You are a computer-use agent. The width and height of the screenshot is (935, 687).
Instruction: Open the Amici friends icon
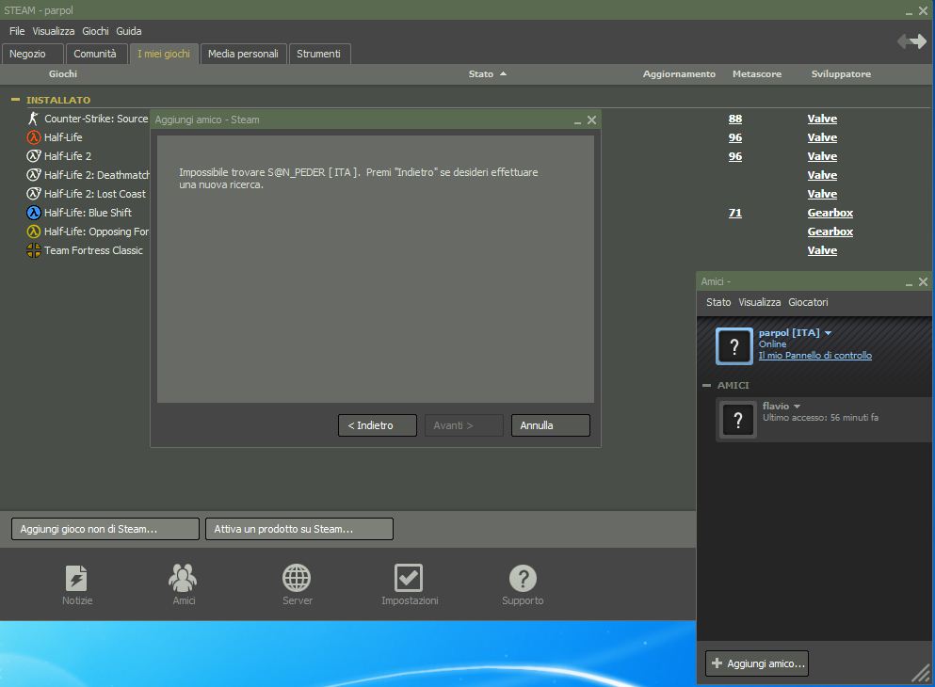tap(183, 578)
